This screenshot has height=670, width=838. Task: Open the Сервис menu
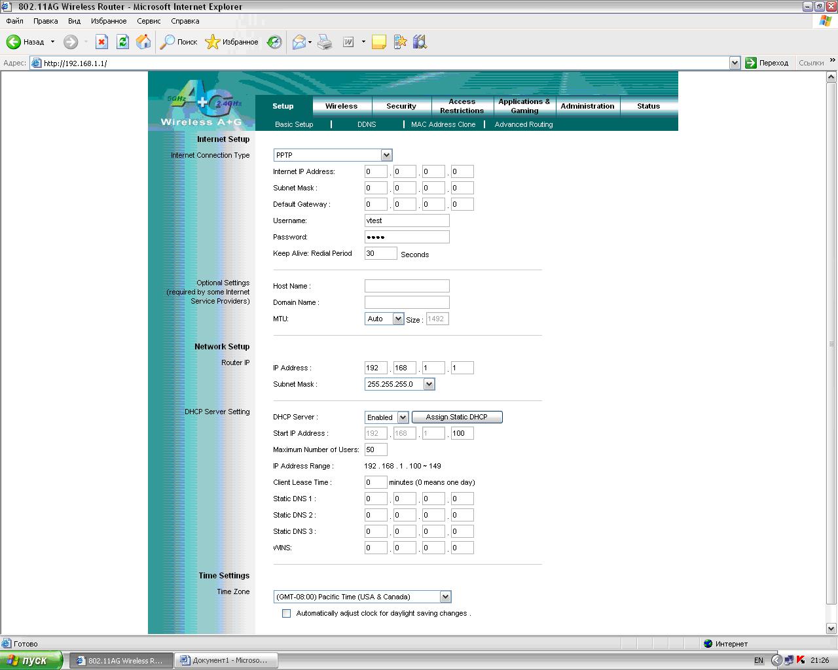149,21
